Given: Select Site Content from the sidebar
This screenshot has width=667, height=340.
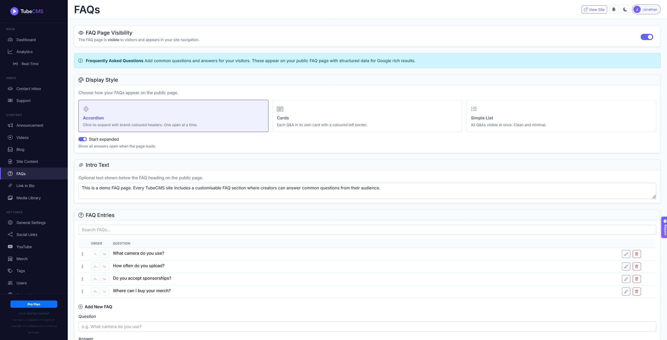Looking at the screenshot, I should [x=27, y=161].
